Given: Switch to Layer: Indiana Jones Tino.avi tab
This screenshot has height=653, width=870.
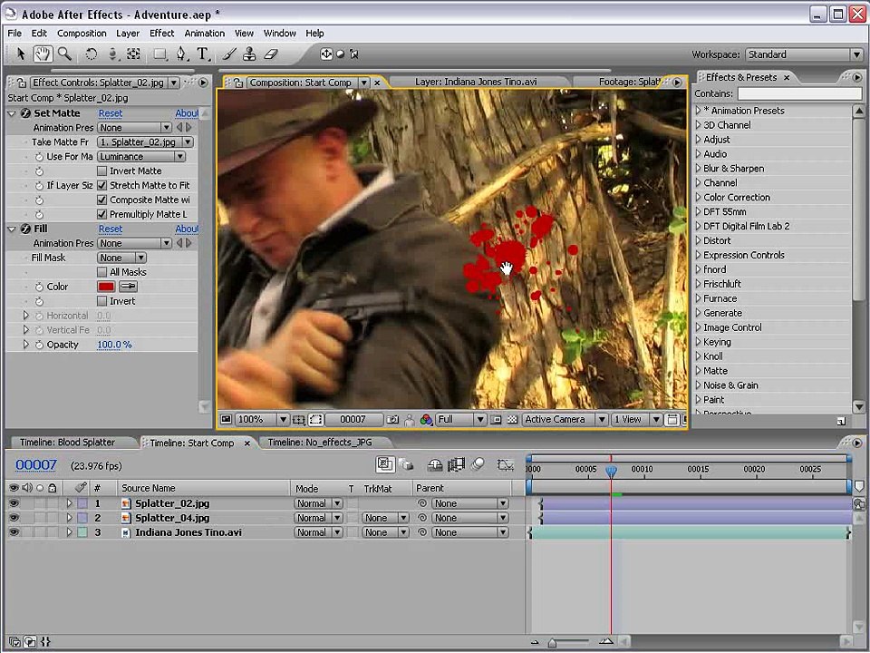Looking at the screenshot, I should pos(476,83).
